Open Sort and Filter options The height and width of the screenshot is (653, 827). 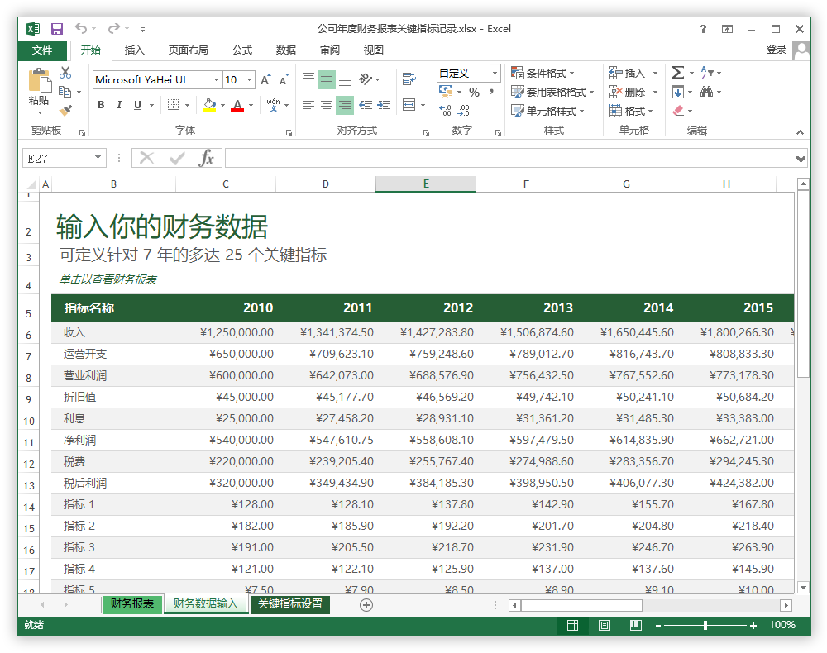coord(707,73)
